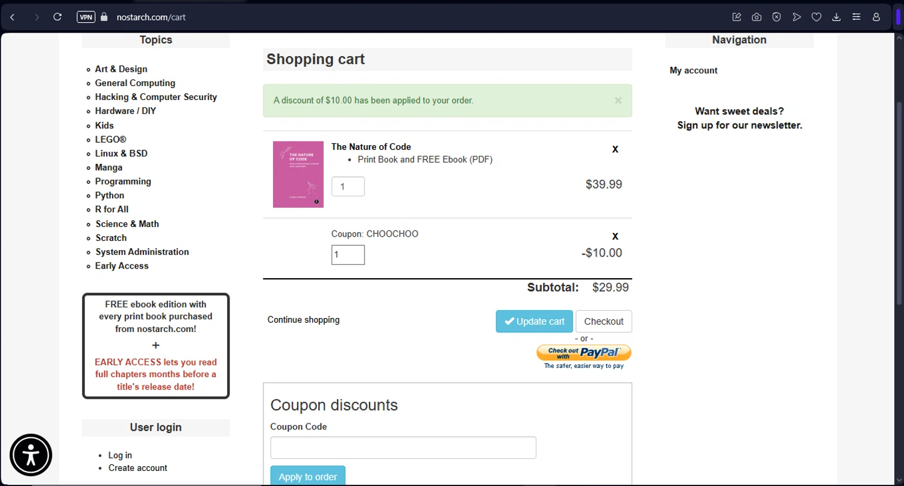The image size is (904, 486).
Task: Remove The Nature of Code from cart
Action: (615, 149)
